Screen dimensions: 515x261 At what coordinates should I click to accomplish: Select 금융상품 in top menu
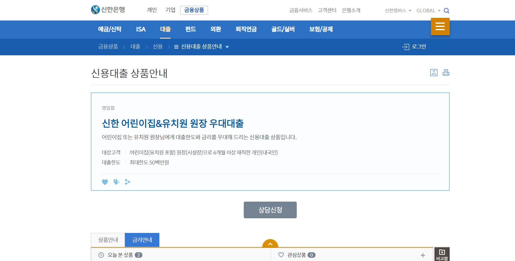coord(194,10)
